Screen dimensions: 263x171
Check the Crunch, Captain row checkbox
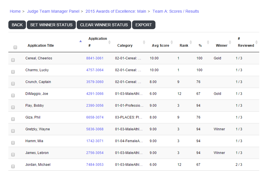[x=13, y=84]
